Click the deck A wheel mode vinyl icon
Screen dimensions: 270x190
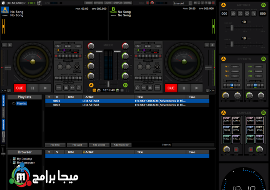coord(58,46)
